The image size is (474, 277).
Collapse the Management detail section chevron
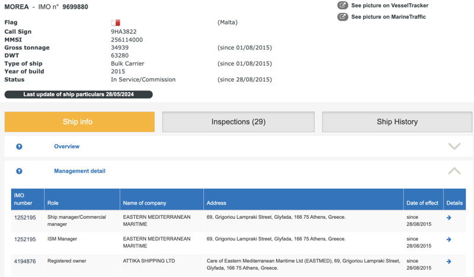click(454, 171)
